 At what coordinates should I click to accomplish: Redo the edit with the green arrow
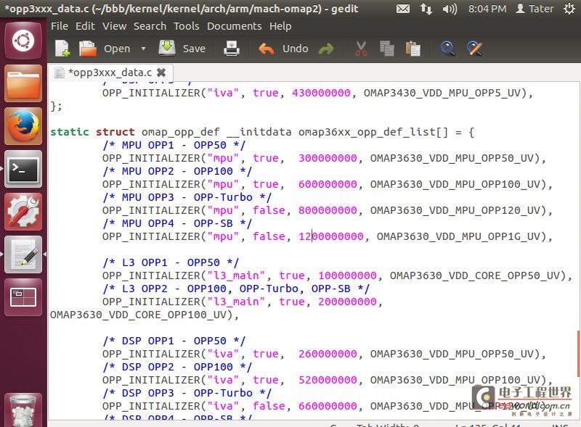pyautogui.click(x=326, y=49)
